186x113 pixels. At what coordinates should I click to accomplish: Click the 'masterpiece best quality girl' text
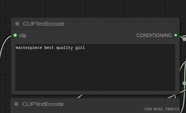point(50,48)
